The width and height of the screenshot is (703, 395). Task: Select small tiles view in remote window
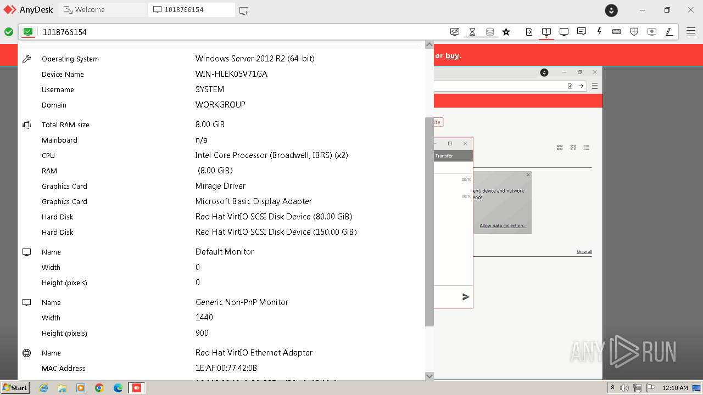573,148
